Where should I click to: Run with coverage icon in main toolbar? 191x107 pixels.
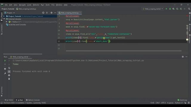174,9
